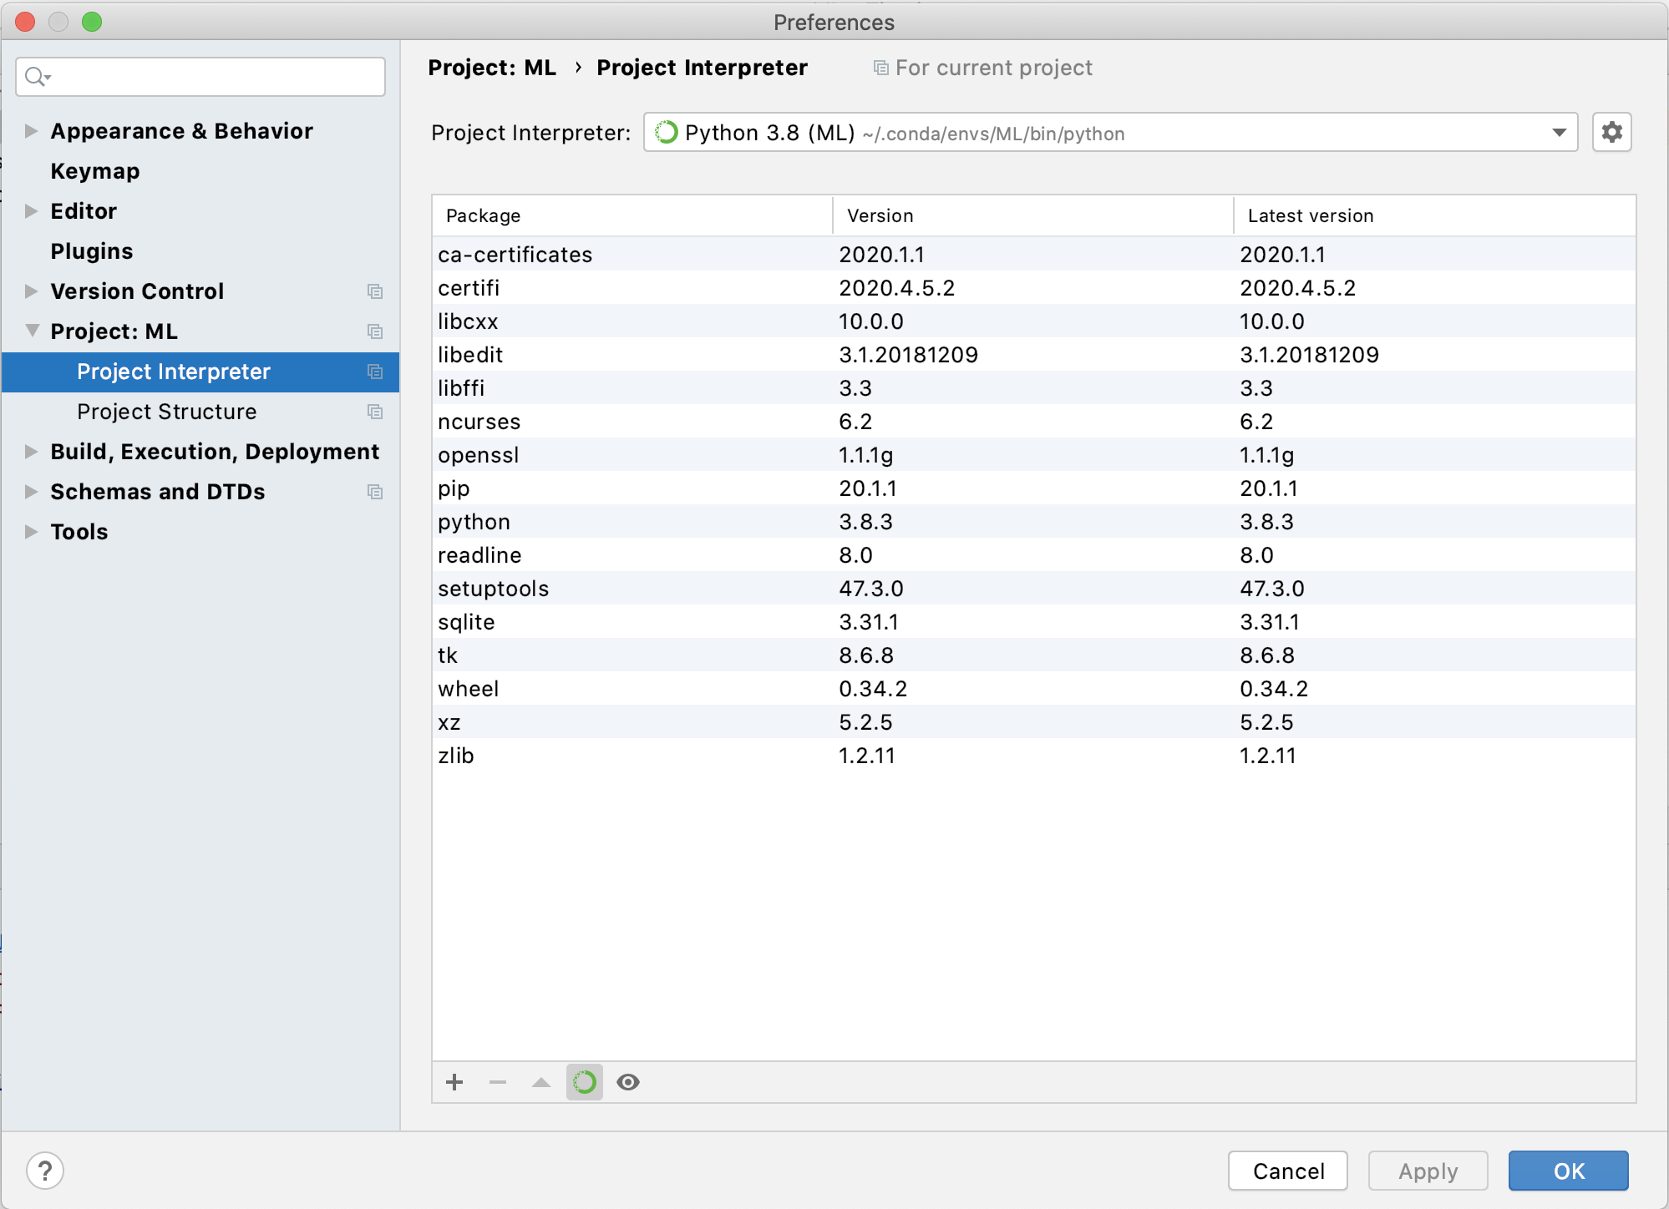Expand the Appearance & Behavior section

(x=31, y=131)
